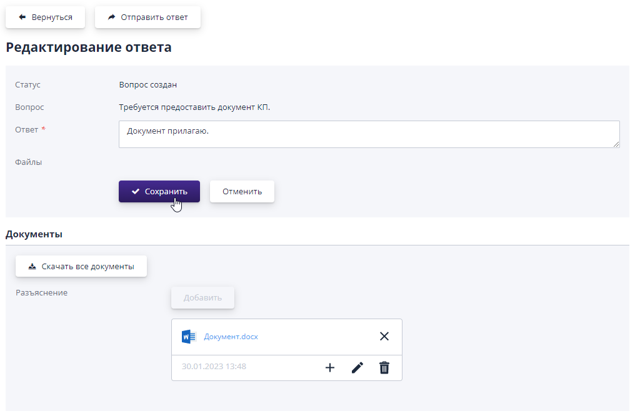The image size is (635, 416).
Task: Click the checkmark icon on Сохранить
Action: 135,192
